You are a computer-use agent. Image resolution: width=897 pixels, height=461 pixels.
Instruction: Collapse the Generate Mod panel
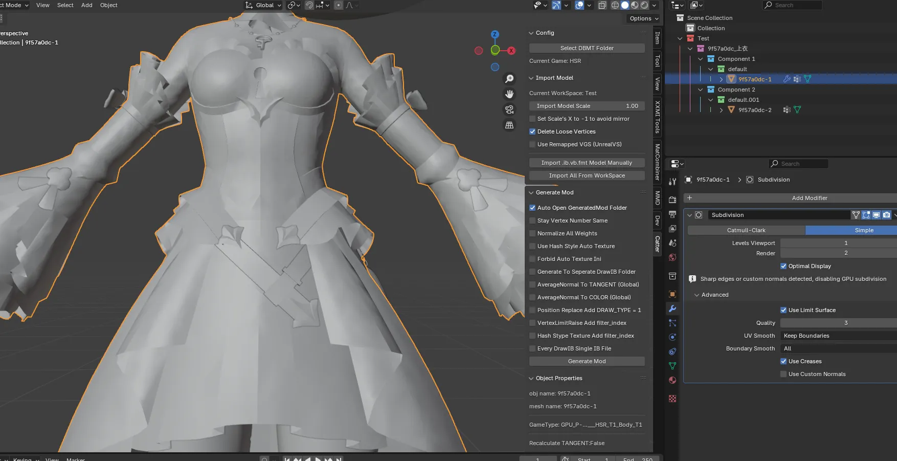[531, 192]
